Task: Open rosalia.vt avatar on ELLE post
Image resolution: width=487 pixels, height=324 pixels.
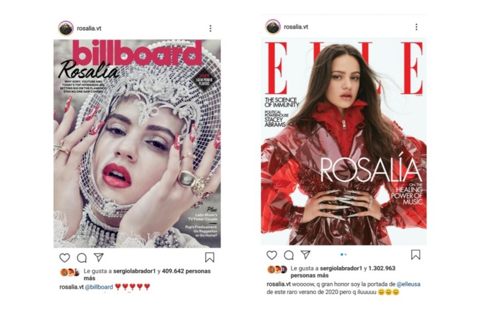Action: pos(273,27)
